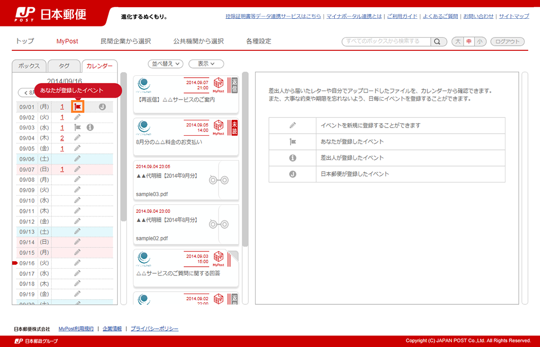Set font size to medium (中)
This screenshot has height=347, width=540.
tap(469, 42)
